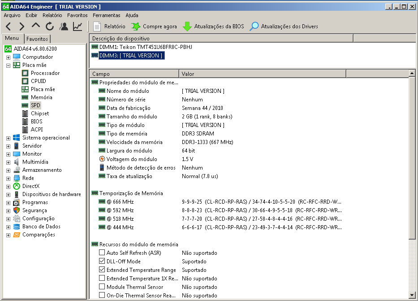Expand the Servidor tree node

[x=8, y=146]
